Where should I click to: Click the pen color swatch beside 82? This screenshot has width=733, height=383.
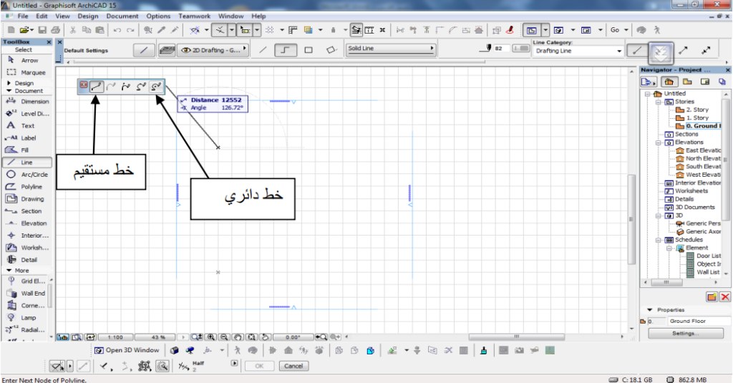pyautogui.click(x=521, y=48)
